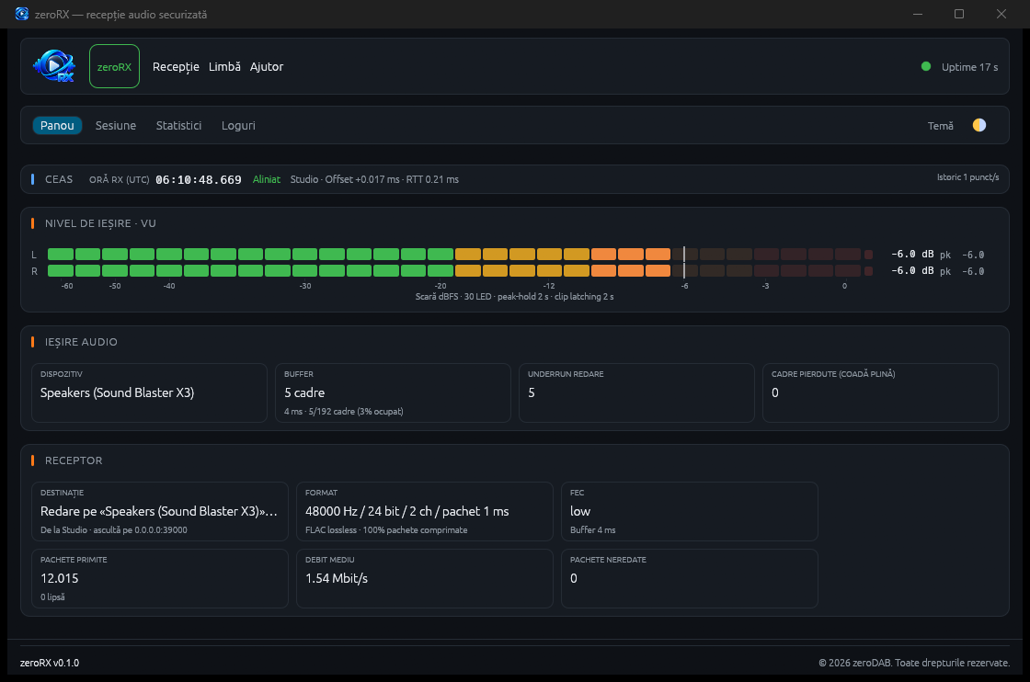
Task: Switch to the Sesiune tab
Action: point(116,125)
